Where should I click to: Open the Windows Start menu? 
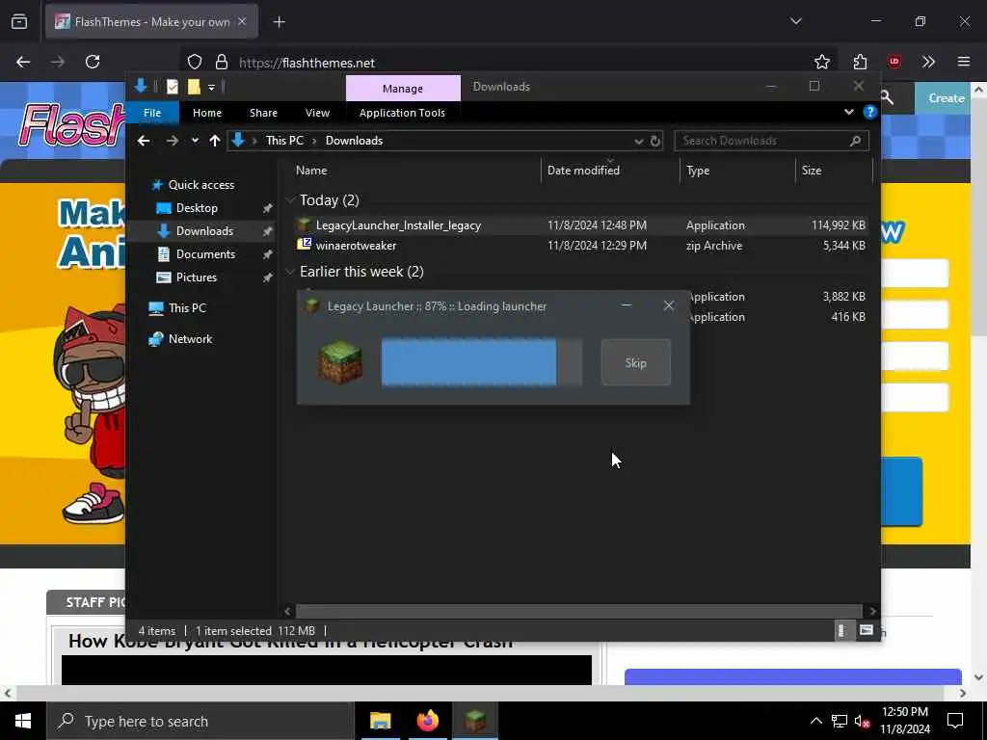pos(23,721)
